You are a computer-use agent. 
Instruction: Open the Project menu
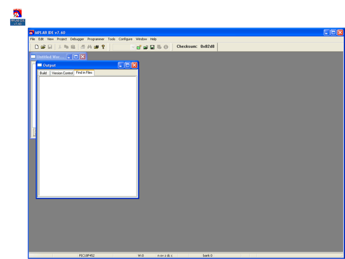62,39
